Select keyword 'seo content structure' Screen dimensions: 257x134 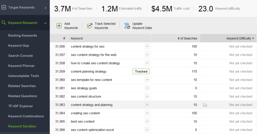point(86,97)
